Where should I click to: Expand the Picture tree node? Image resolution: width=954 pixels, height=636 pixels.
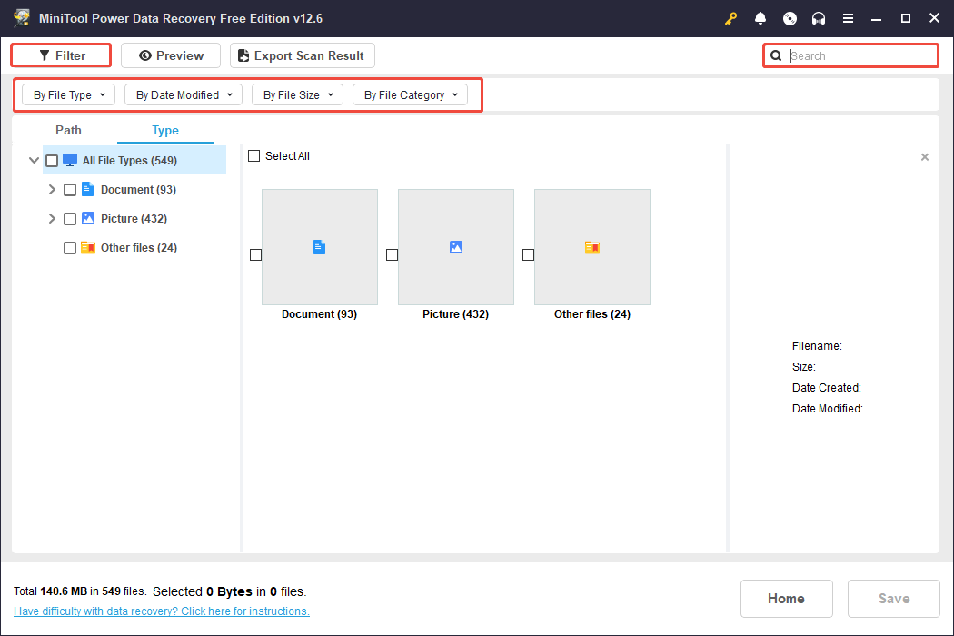tap(52, 218)
